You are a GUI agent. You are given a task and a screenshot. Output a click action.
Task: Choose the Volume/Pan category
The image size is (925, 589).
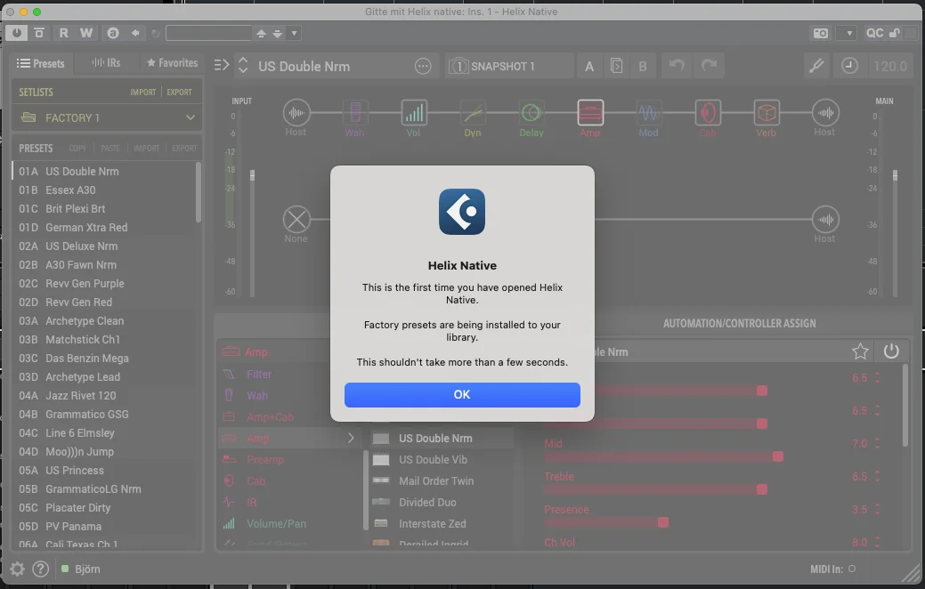(x=276, y=523)
